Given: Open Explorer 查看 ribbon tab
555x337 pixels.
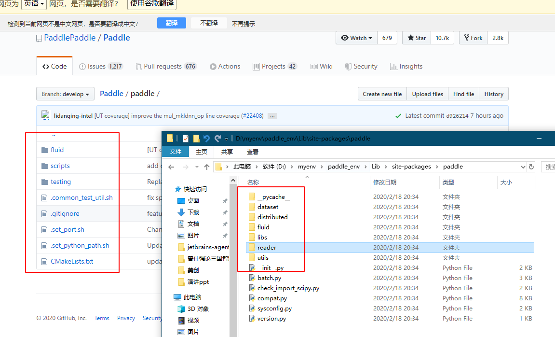Looking at the screenshot, I should click(x=252, y=152).
